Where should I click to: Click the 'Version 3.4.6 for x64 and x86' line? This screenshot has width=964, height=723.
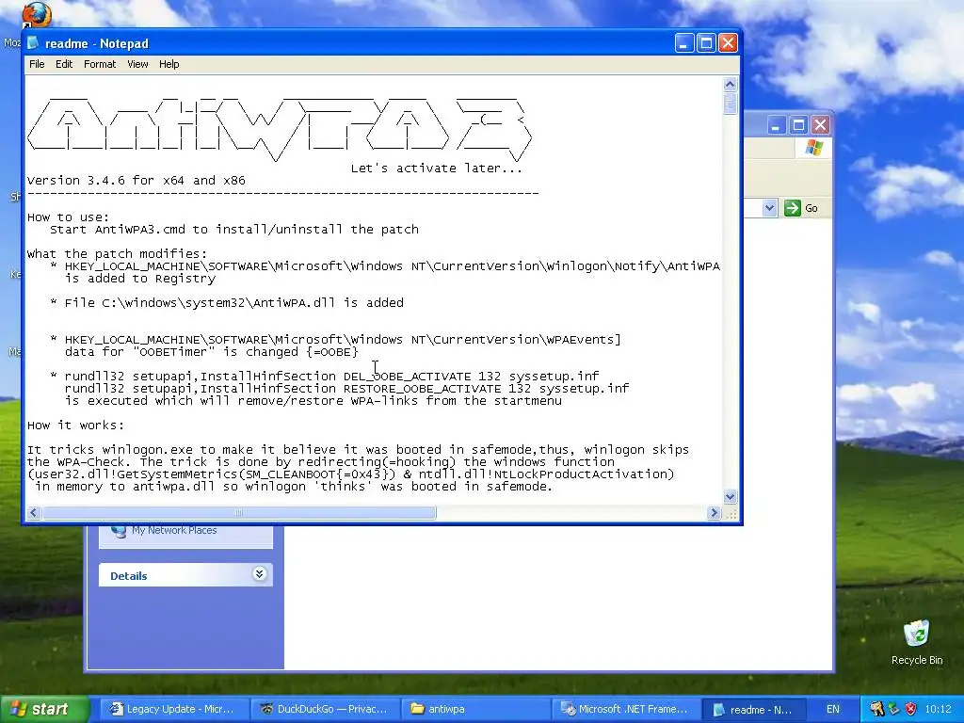(136, 181)
